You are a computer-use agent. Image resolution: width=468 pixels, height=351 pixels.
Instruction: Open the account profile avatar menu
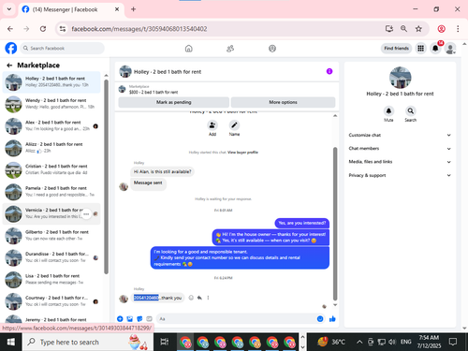(x=450, y=49)
